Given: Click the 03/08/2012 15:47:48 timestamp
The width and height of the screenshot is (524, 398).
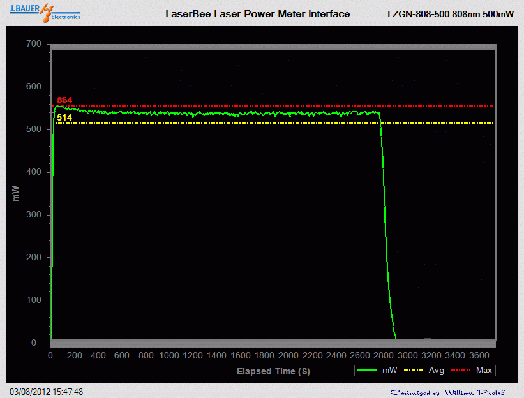Looking at the screenshot, I should coord(46,392).
